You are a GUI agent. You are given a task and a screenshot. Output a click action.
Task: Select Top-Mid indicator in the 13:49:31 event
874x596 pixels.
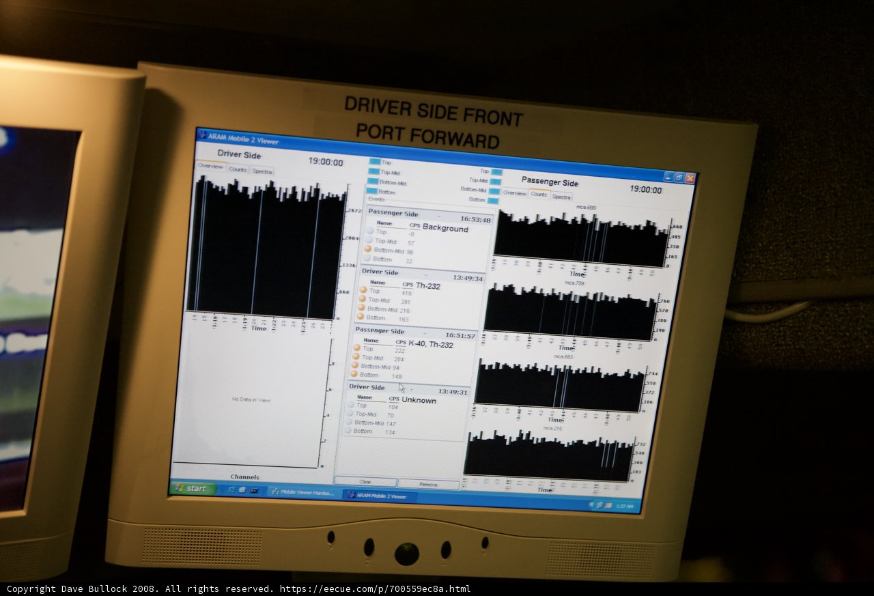pyautogui.click(x=350, y=414)
